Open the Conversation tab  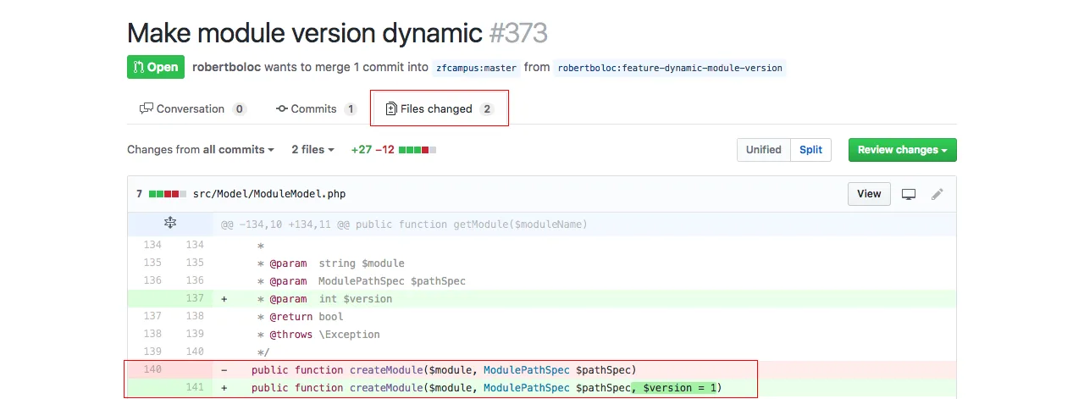click(193, 108)
